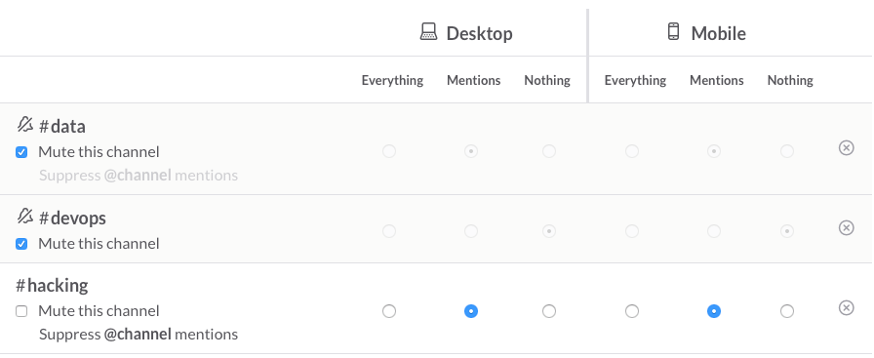Viewport: 874px width, 358px height.
Task: Click the Desktop Nothing column header
Action: [547, 80]
